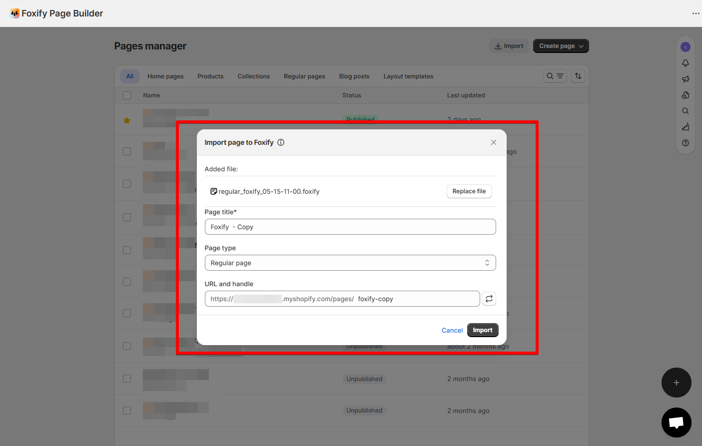Image resolution: width=702 pixels, height=446 pixels.
Task: Cancel the import dialog
Action: (452, 330)
